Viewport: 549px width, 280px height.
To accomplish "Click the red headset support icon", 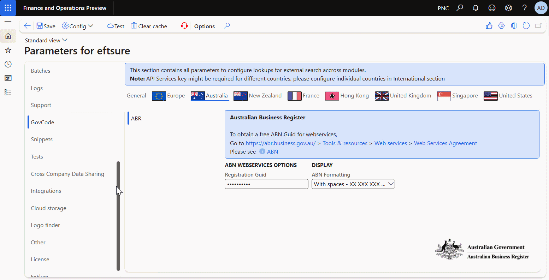I will coord(184,26).
